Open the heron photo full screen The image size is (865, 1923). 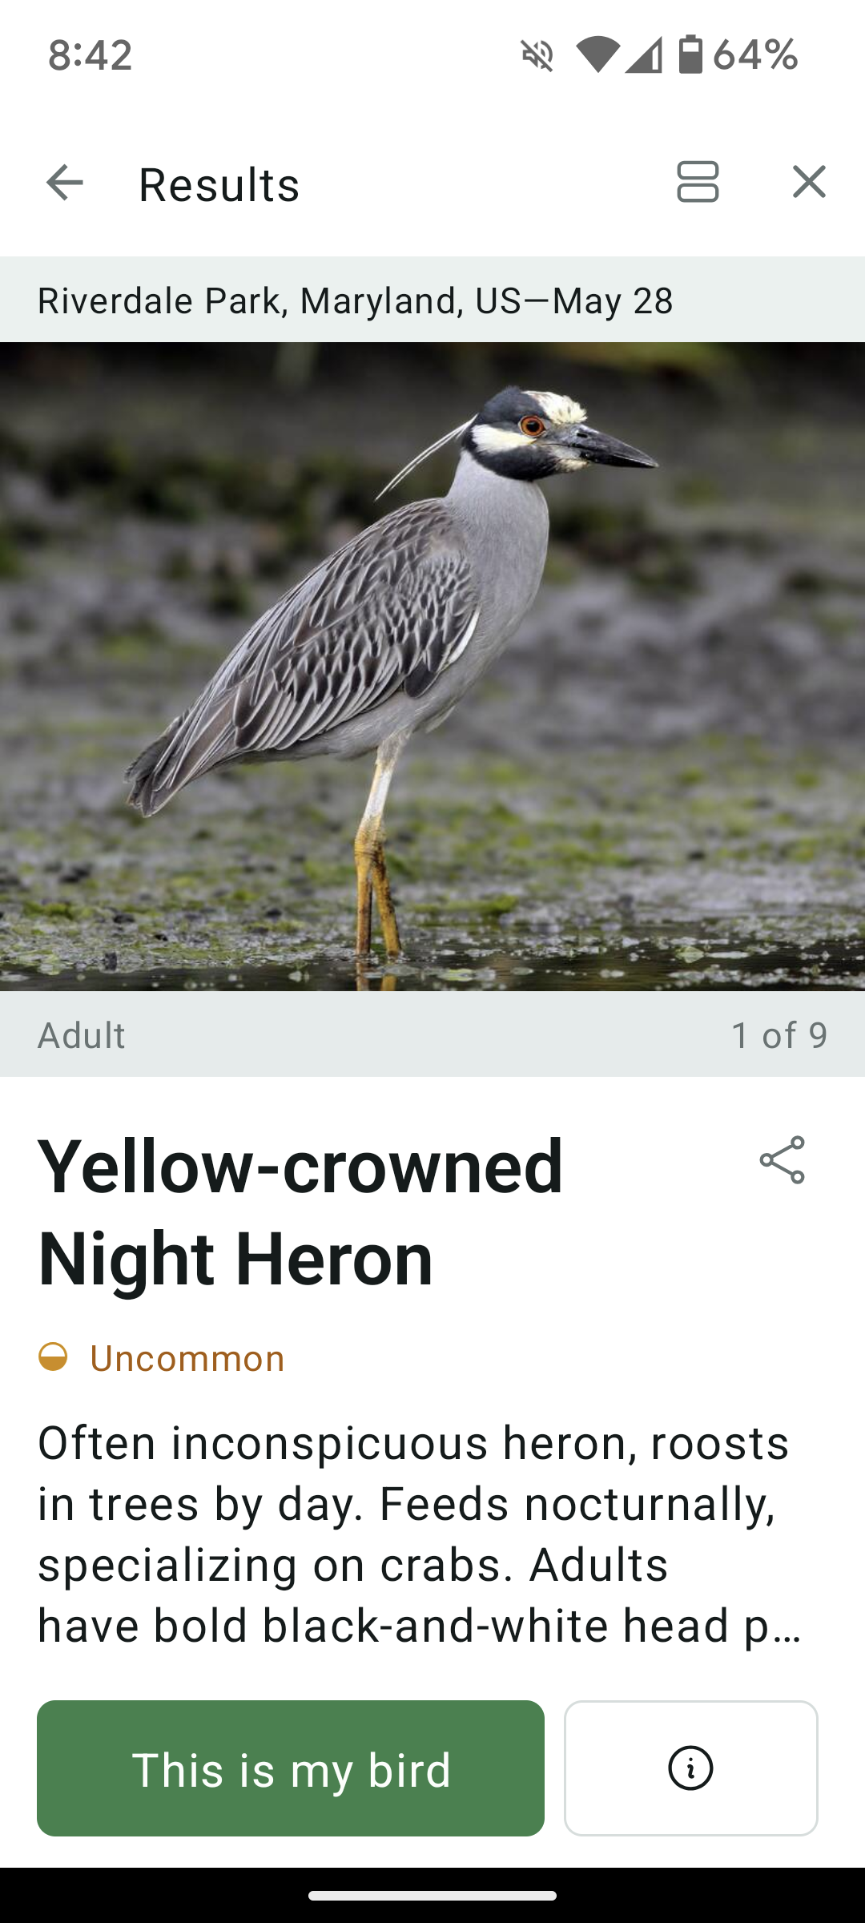tap(432, 667)
